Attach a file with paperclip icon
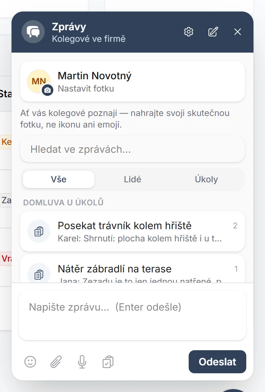 [56, 362]
